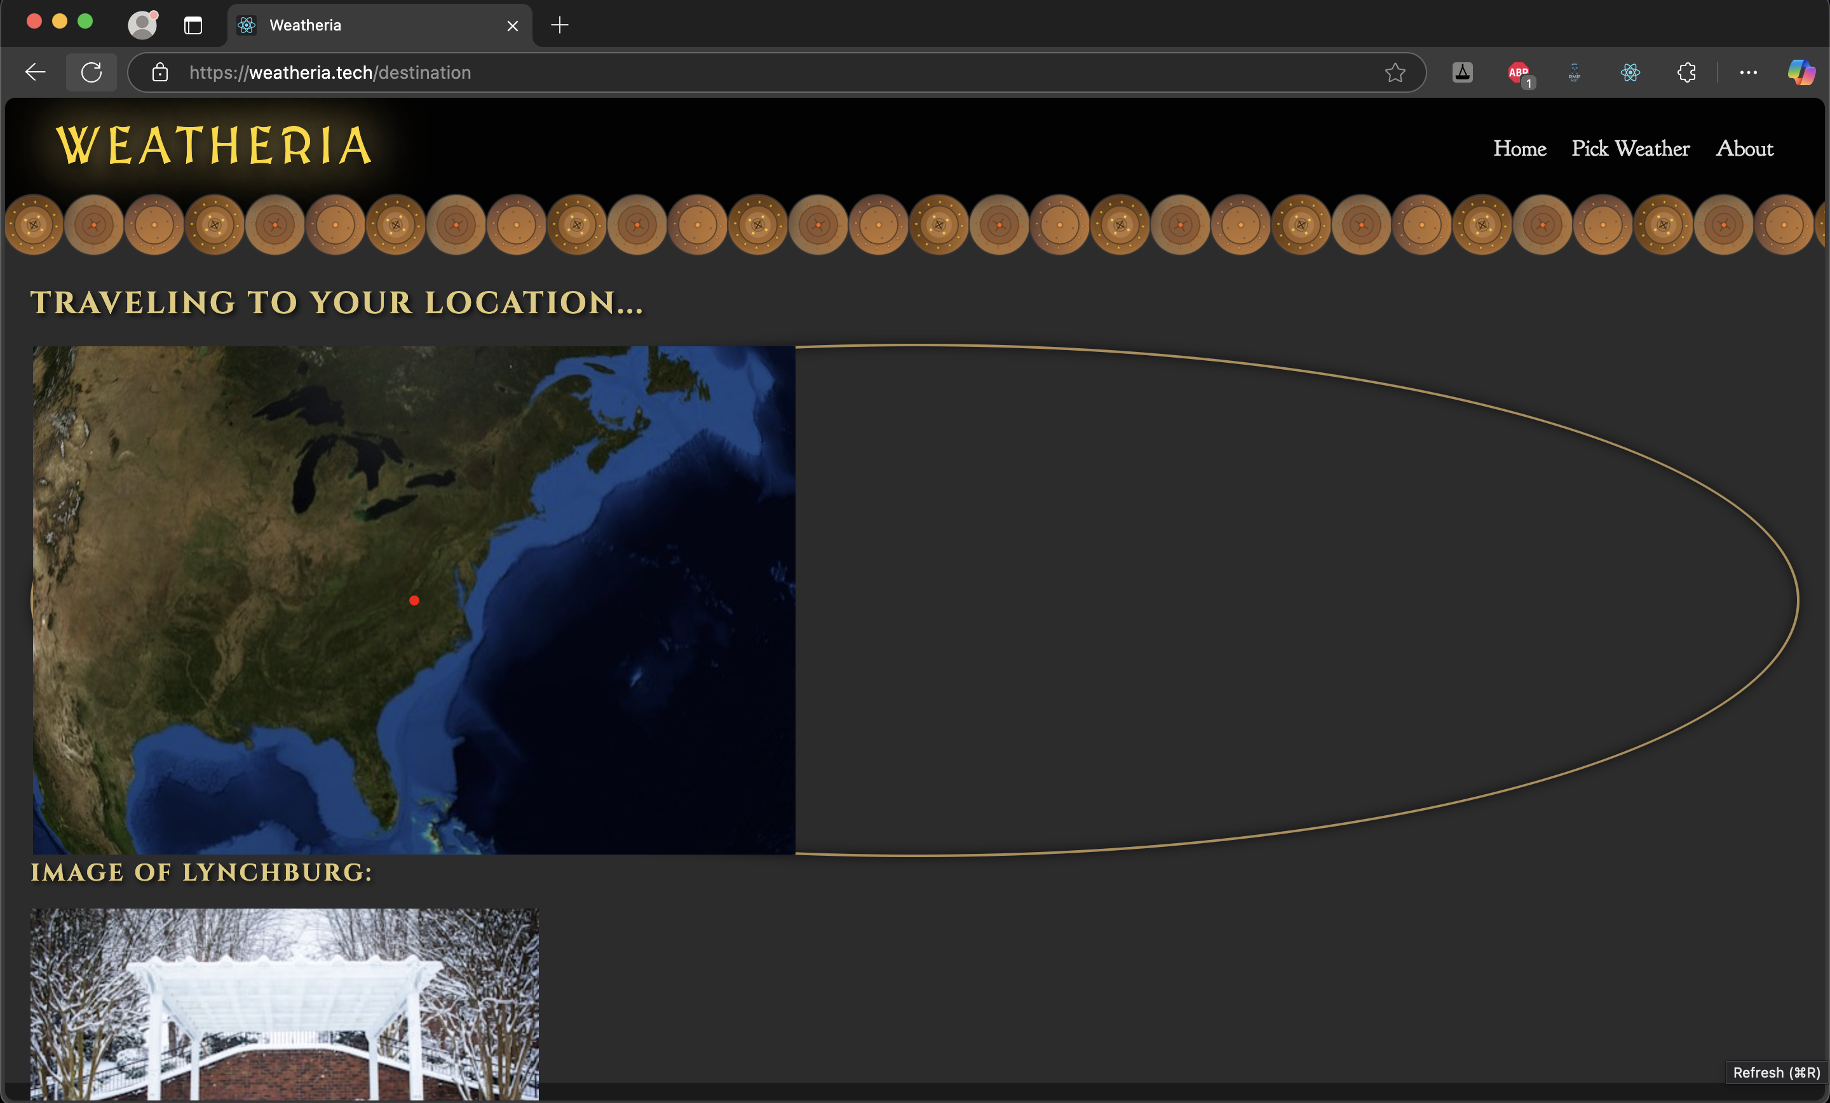Screen dimensions: 1830x1103
Task: Open the Pick Weather page
Action: [x=1630, y=149]
